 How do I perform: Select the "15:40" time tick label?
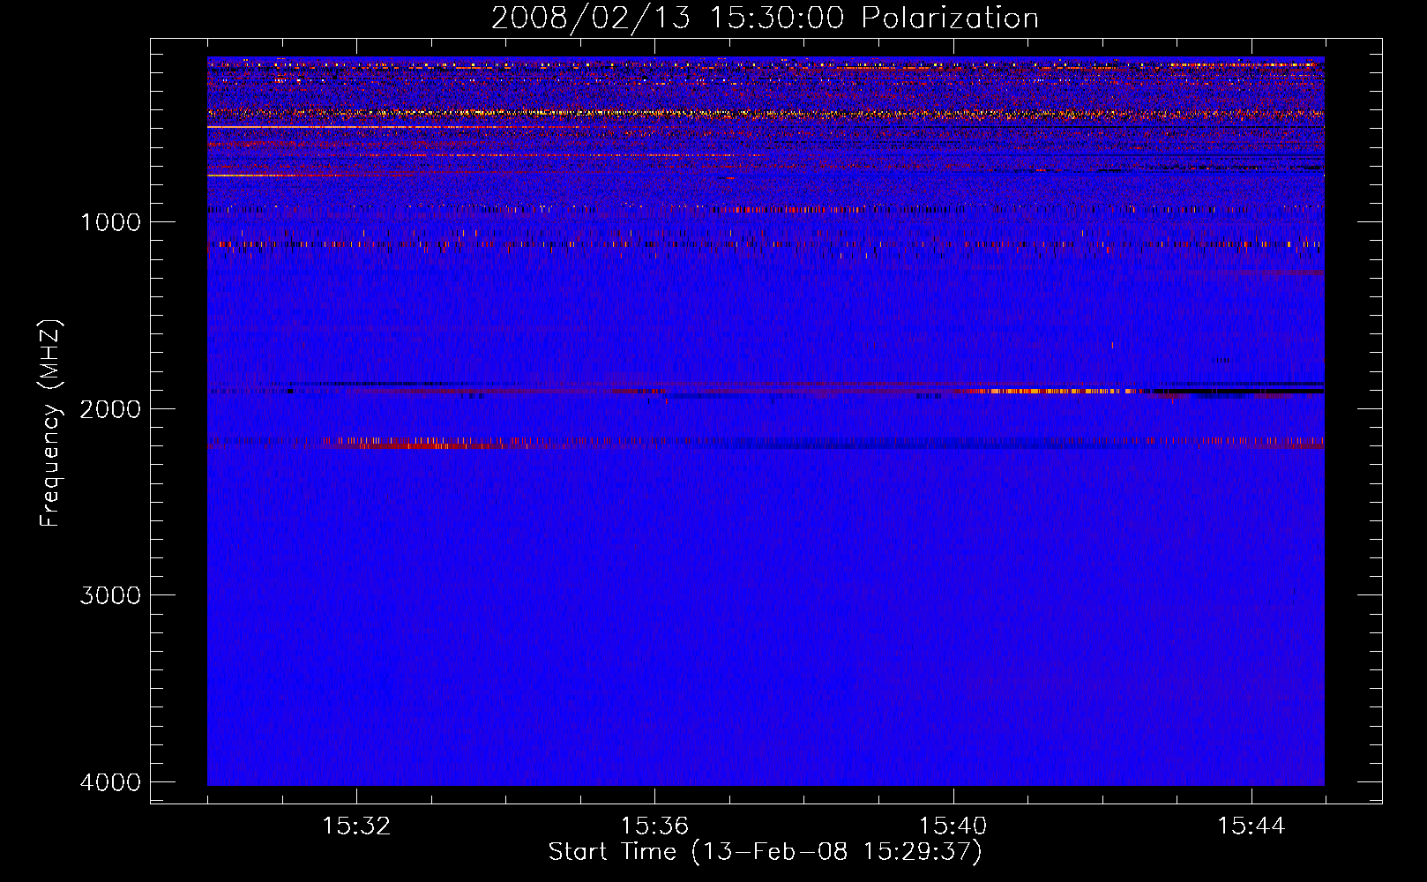tap(953, 826)
